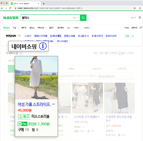
Task: Select the 브랜드 filter tab
Action: 71,69
